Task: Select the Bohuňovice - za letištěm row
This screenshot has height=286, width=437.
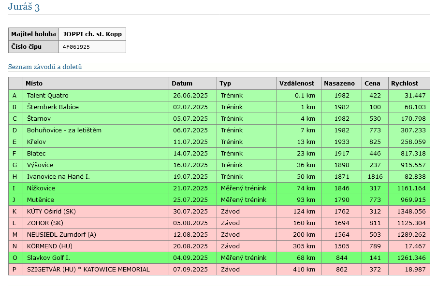Action: coord(64,130)
